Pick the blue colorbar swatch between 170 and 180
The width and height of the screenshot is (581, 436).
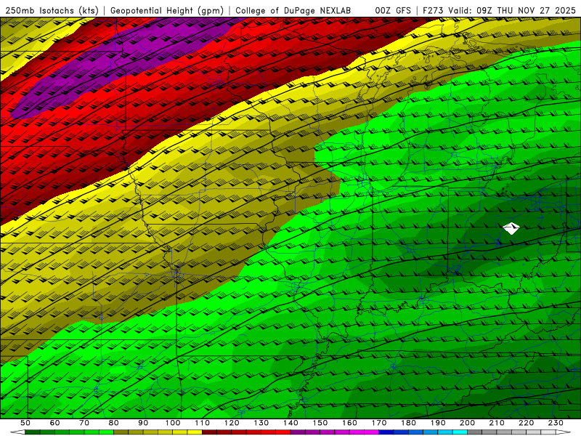pos(386,432)
